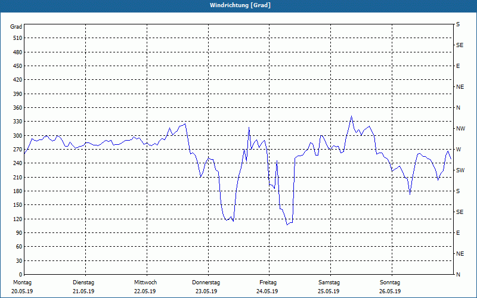Screen dimensions: 477x298
Task: Choose the 180 degree axis label
Action: [x=18, y=191]
